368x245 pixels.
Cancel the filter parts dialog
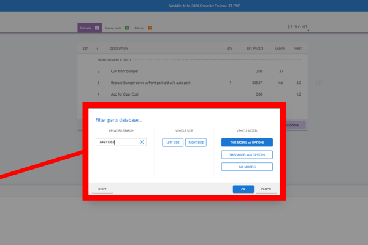pyautogui.click(x=266, y=189)
